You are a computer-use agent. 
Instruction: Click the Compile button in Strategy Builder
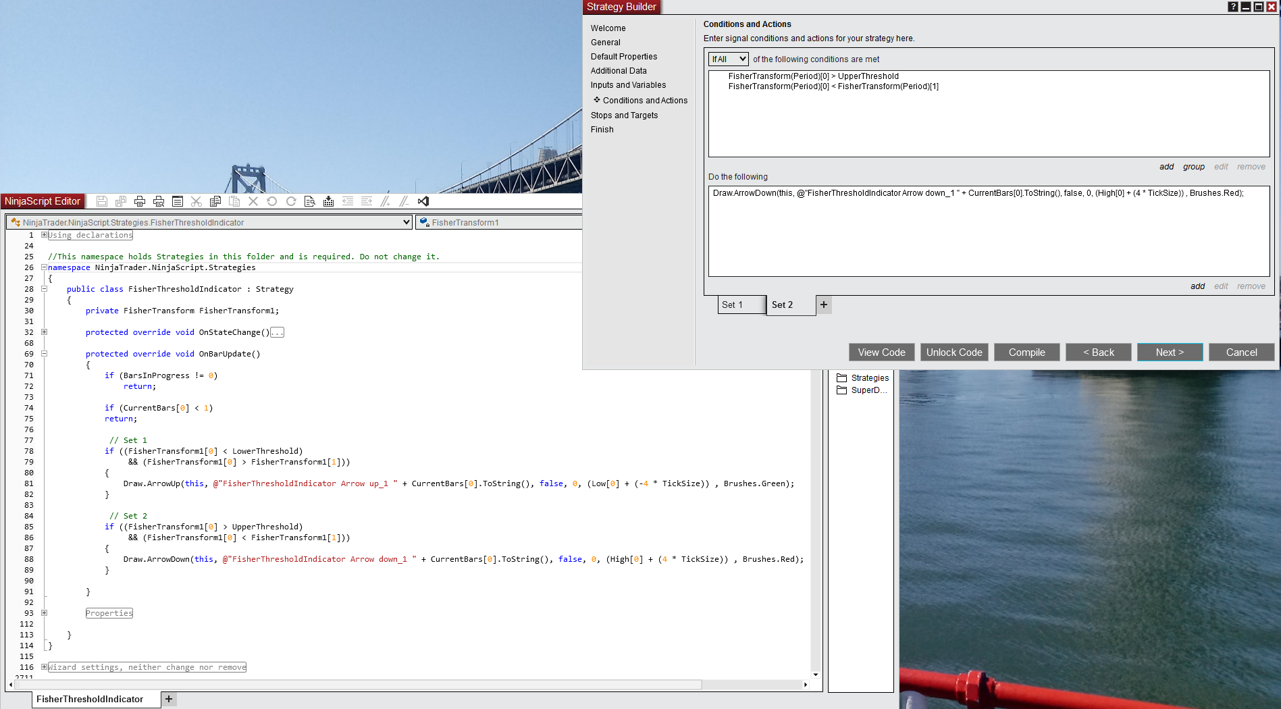1026,352
